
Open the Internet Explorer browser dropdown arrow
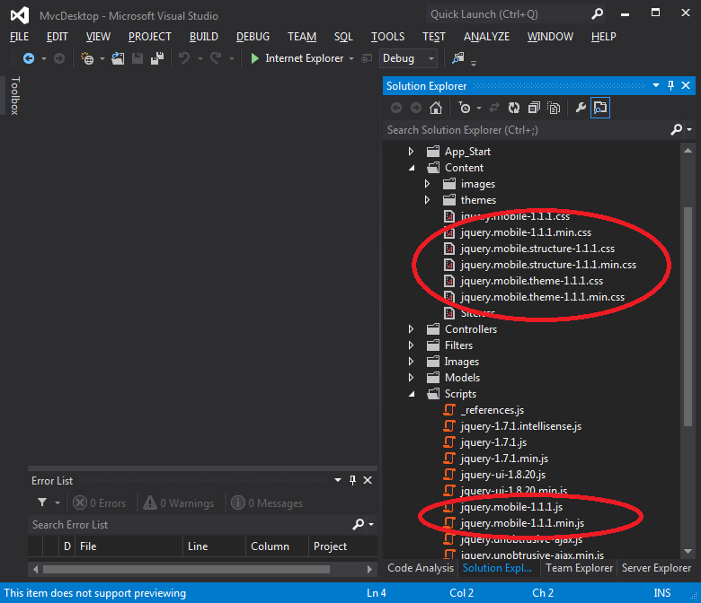351,59
